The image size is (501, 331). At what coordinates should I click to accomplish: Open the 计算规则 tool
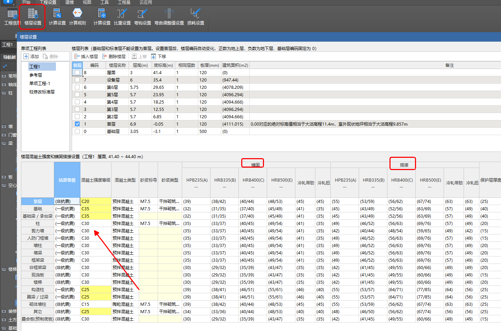77,17
